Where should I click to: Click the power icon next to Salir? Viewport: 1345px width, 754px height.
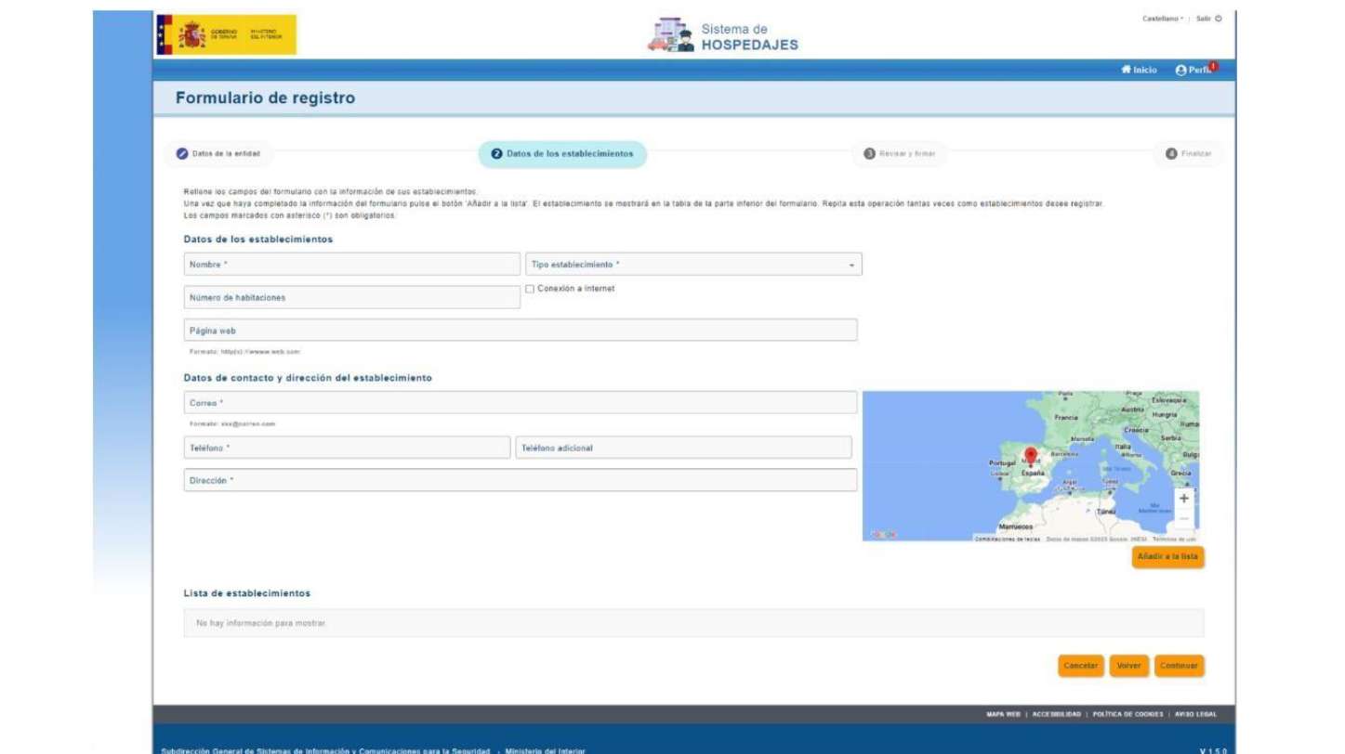coord(1219,19)
